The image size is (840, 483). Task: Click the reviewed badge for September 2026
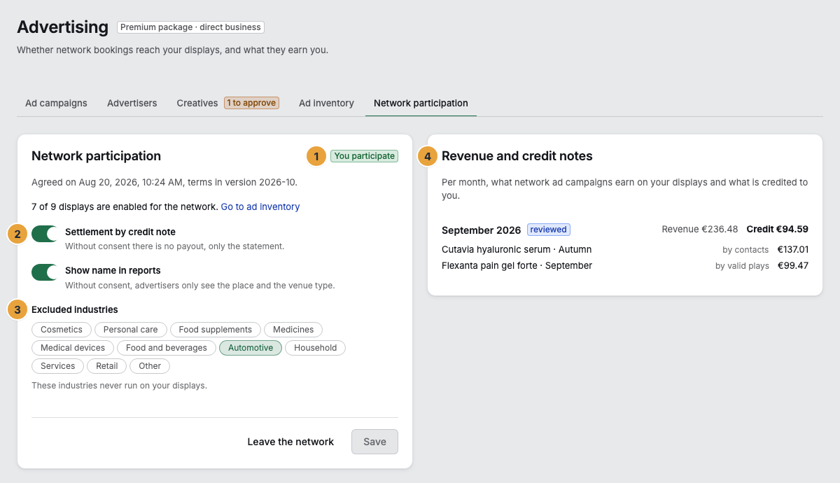tap(549, 230)
